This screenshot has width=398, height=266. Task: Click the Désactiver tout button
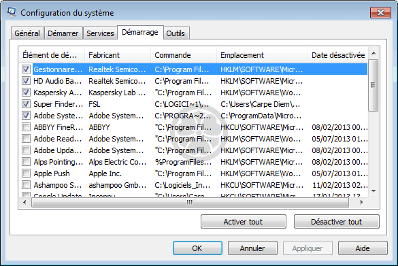[x=337, y=222]
